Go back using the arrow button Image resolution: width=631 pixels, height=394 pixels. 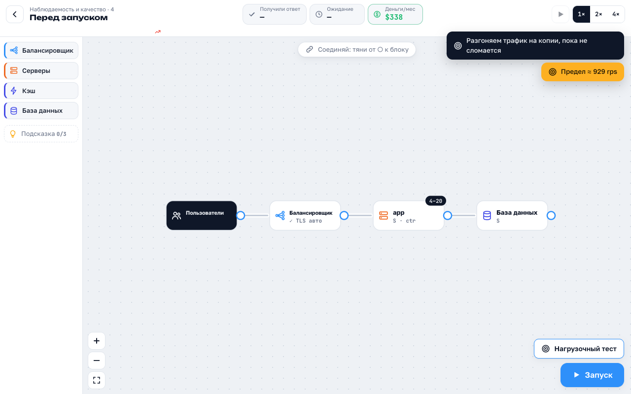[15, 14]
